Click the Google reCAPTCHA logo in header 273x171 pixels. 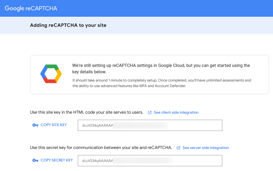pyautogui.click(x=31, y=8)
